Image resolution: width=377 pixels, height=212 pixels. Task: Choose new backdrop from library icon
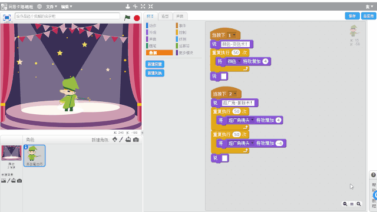tap(4, 181)
